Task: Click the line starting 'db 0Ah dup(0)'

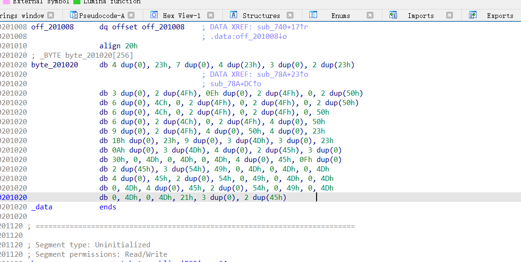Action: click(x=221, y=150)
